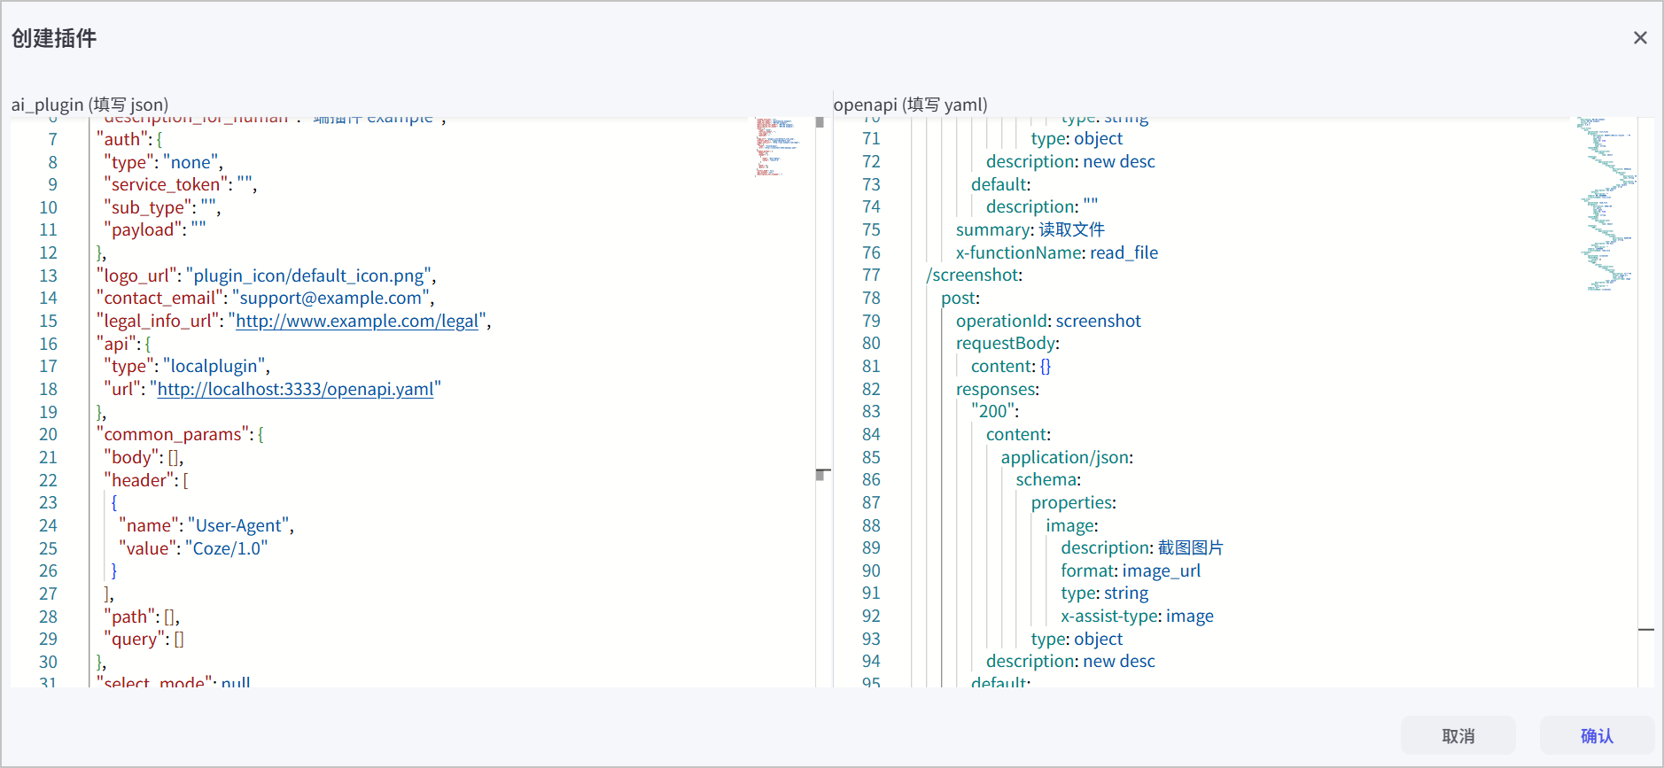Image resolution: width=1664 pixels, height=768 pixels.
Task: Click the content: {} line
Action: [1011, 366]
